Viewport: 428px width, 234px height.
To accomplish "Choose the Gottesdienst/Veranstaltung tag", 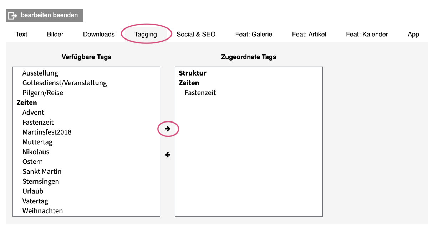I will pyautogui.click(x=65, y=83).
